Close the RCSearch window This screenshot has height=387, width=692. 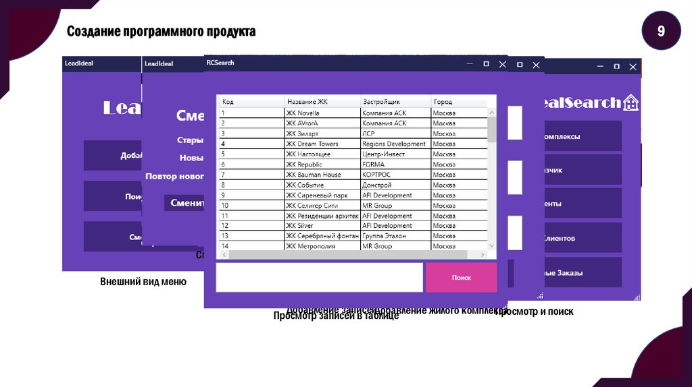click(502, 64)
